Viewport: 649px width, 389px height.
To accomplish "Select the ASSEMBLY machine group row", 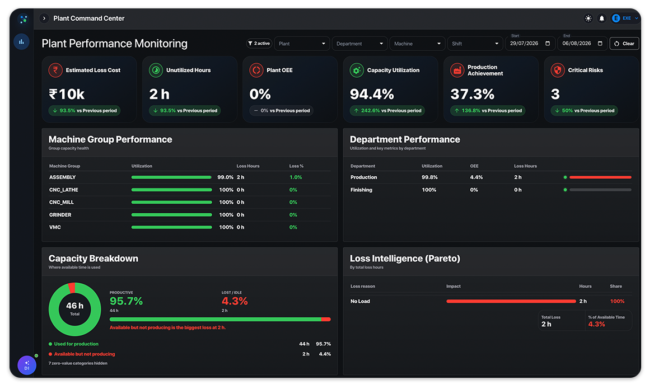I will point(190,177).
